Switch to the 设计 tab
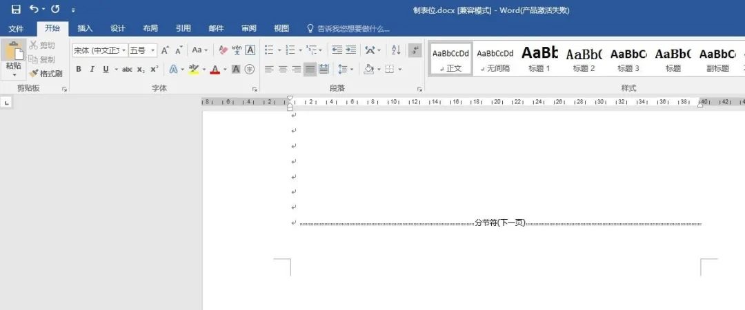The height and width of the screenshot is (310, 745). tap(118, 28)
